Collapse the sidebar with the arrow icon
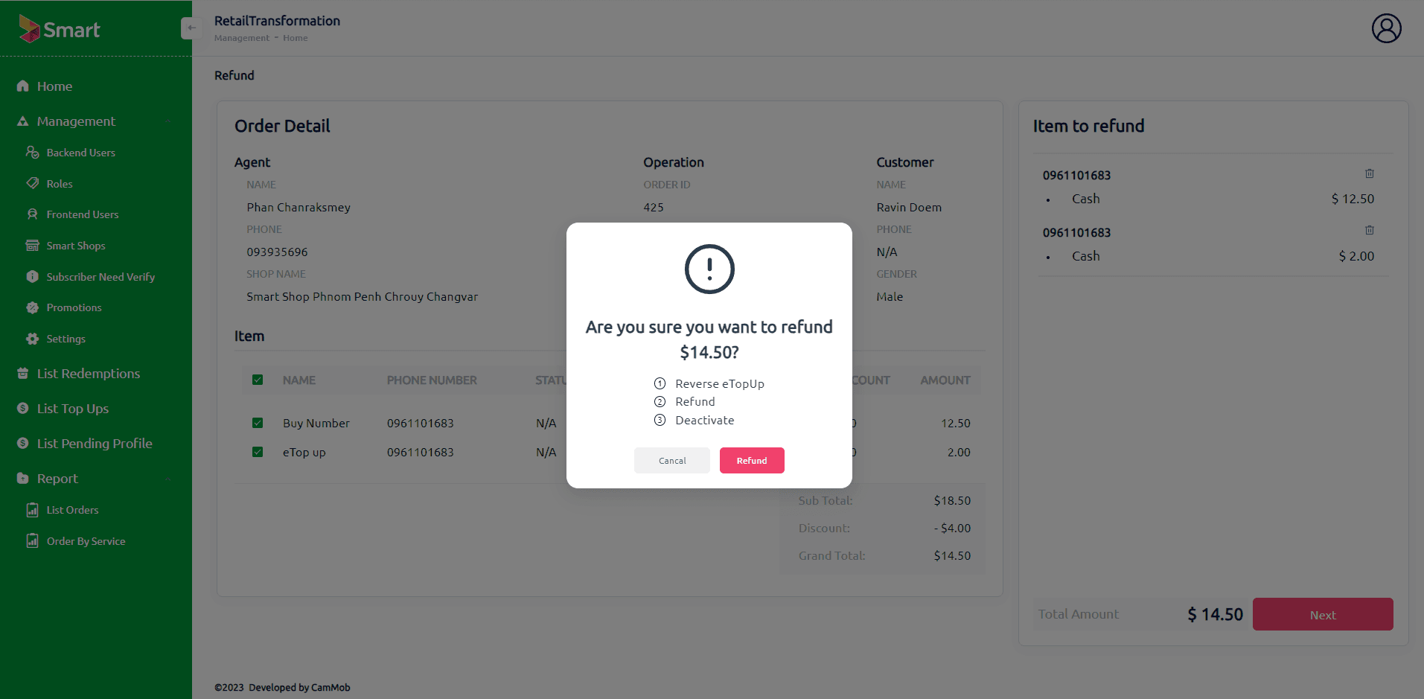This screenshot has width=1424, height=699. click(191, 28)
